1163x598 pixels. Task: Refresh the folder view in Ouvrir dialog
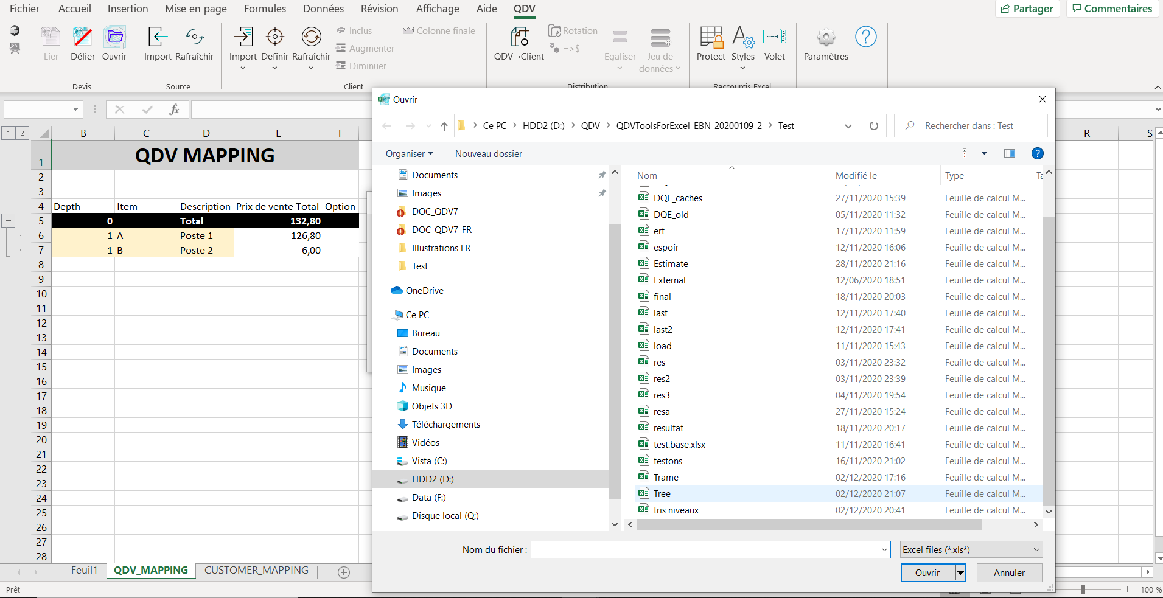tap(874, 126)
